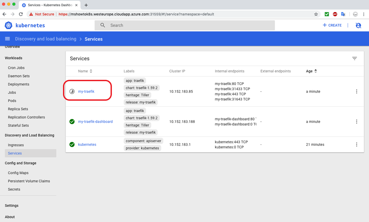
Task: Click the Adblock Plus extension icon
Action: [335, 14]
